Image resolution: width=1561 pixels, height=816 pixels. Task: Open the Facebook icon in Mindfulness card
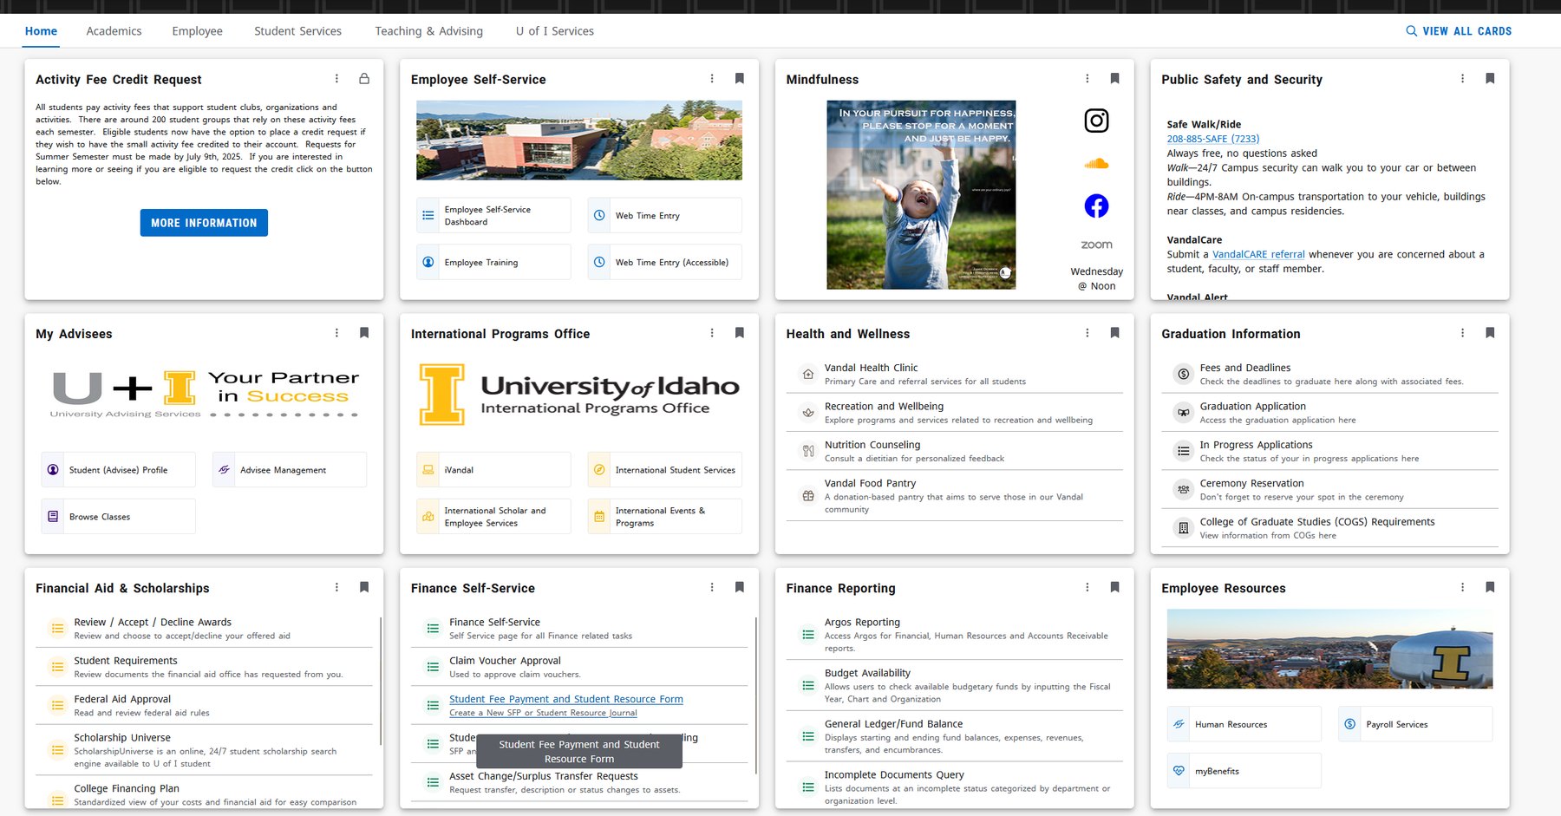(x=1096, y=206)
